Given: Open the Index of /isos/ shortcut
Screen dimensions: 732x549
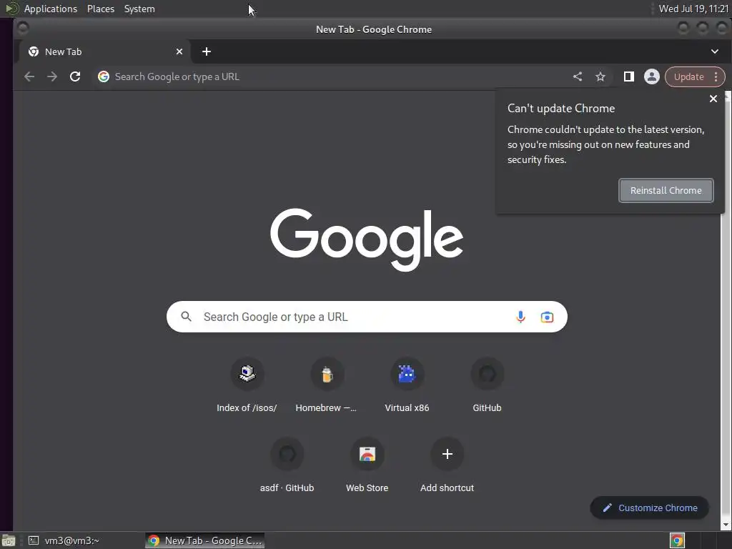Looking at the screenshot, I should (247, 385).
